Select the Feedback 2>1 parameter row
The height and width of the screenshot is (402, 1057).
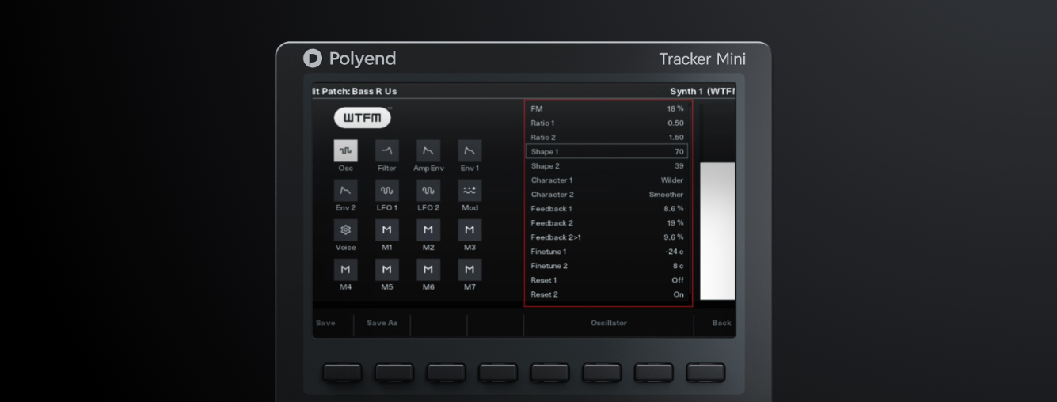[x=607, y=237]
